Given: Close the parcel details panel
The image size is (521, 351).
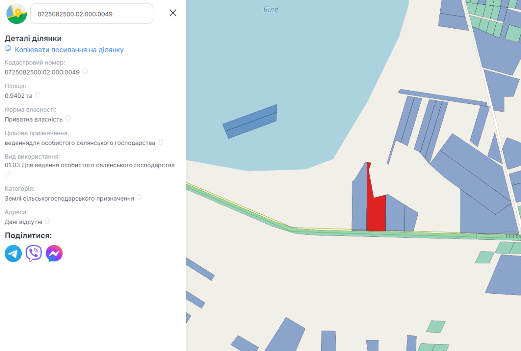Looking at the screenshot, I should pyautogui.click(x=173, y=13).
